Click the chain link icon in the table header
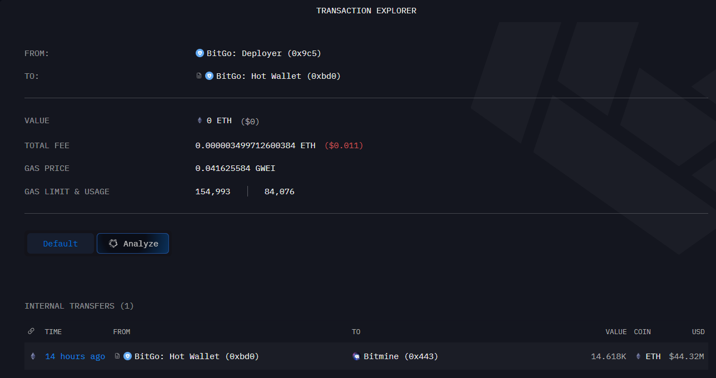The height and width of the screenshot is (378, 716). point(31,331)
